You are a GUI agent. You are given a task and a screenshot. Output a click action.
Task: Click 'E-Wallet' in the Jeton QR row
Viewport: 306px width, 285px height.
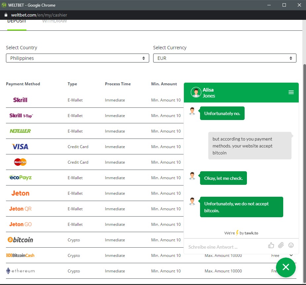(75, 209)
